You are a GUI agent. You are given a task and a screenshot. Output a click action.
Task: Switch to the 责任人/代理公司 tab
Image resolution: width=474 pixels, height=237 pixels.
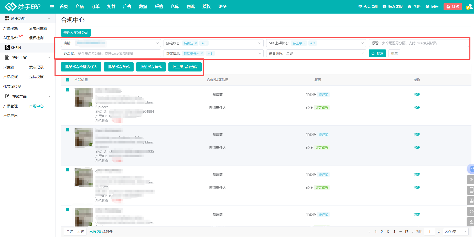tap(76, 33)
